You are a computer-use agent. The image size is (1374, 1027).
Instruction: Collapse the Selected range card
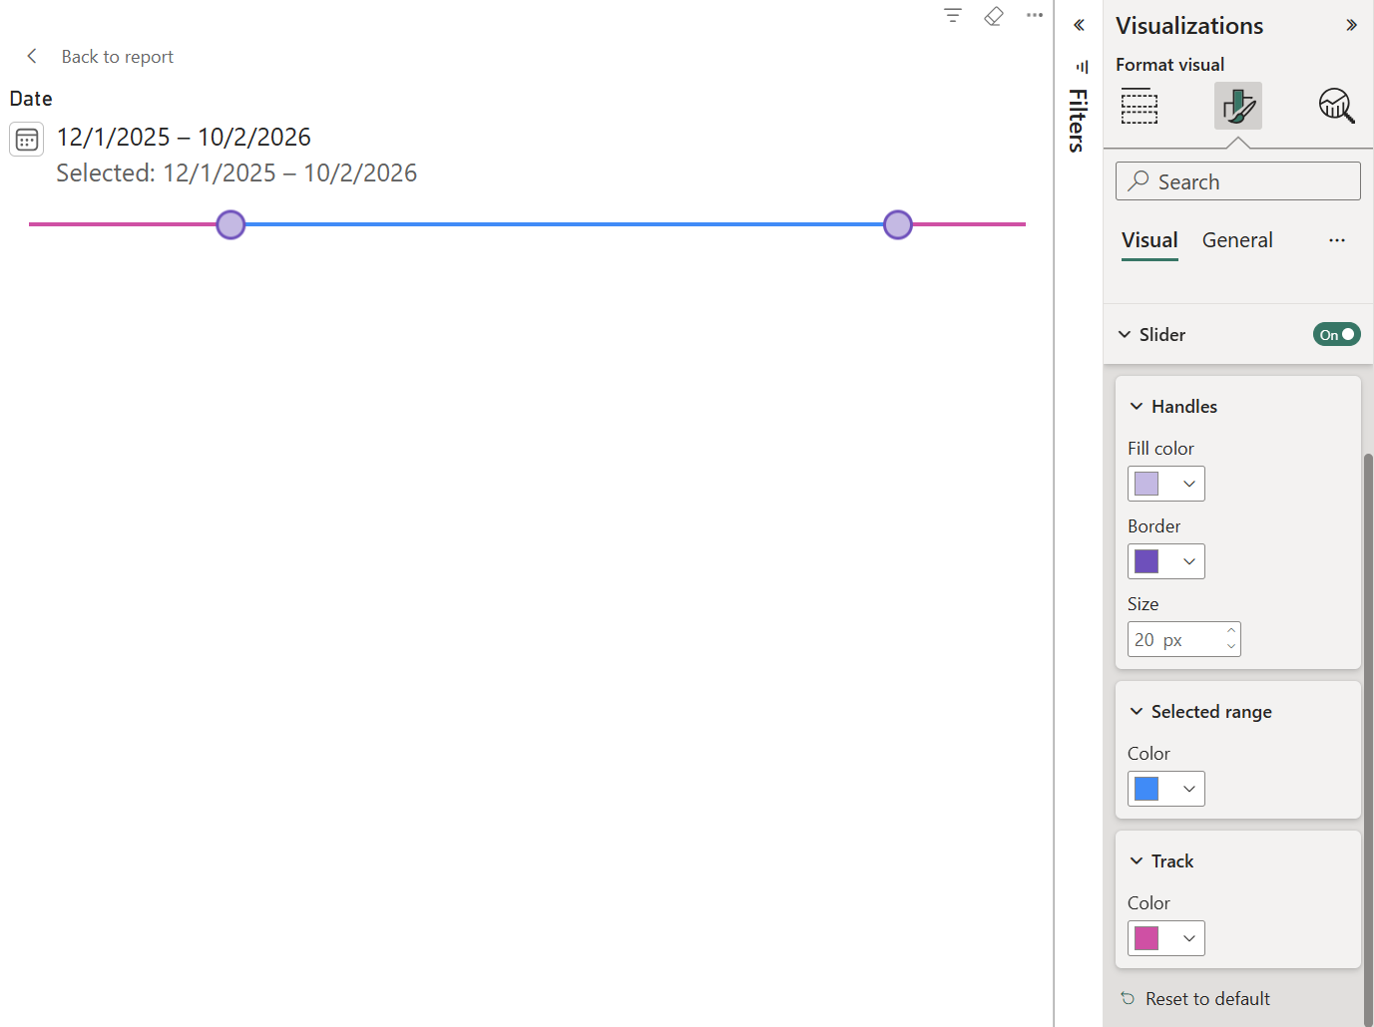(1137, 712)
